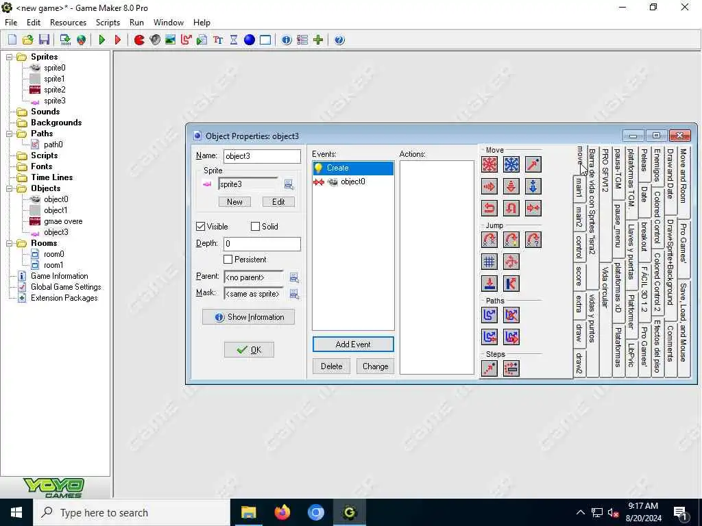Click the Create new game toolbar icon
The height and width of the screenshot is (526, 702).
point(12,40)
